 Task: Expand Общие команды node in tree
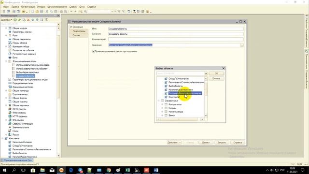6,90
